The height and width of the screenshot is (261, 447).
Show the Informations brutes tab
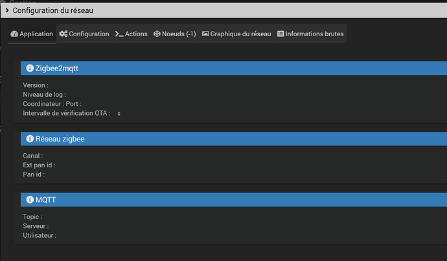(314, 34)
